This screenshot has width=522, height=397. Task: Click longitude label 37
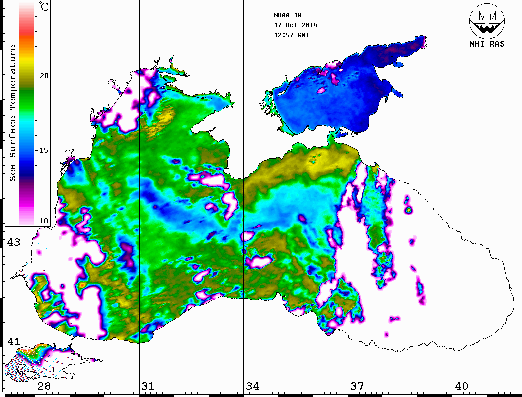[x=357, y=386]
